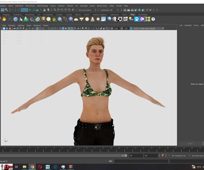
Task: Open the V-Ray menu in the menu bar
Action: tap(112, 6)
